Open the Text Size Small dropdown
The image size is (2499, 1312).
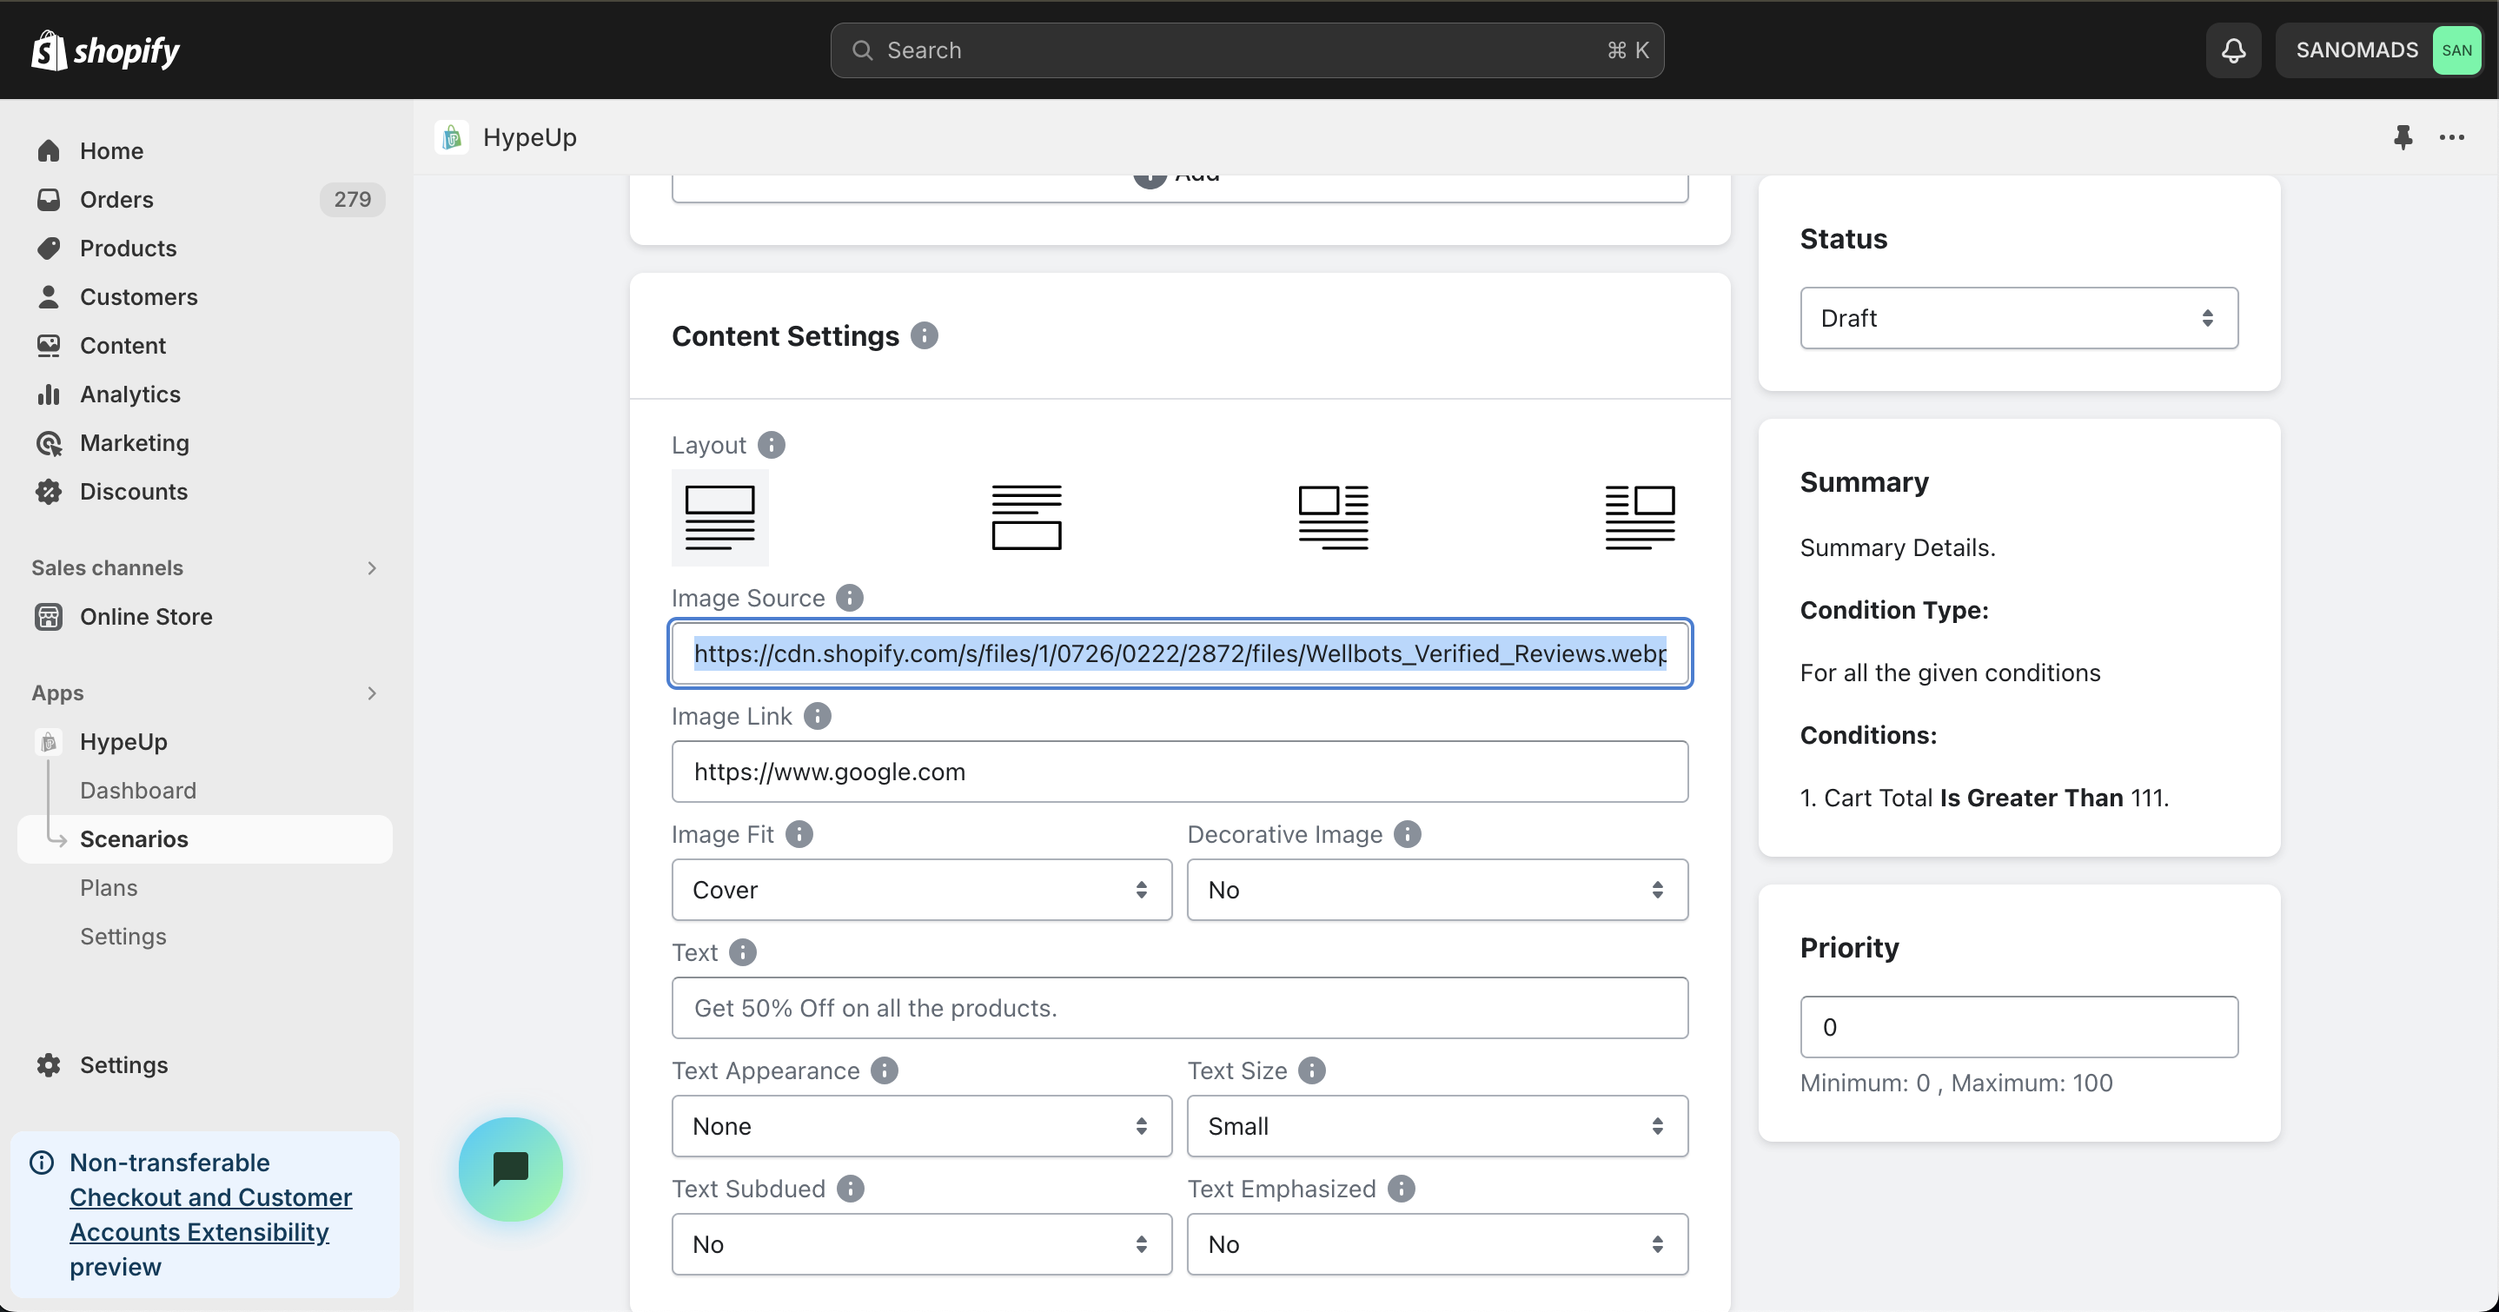(1435, 1126)
